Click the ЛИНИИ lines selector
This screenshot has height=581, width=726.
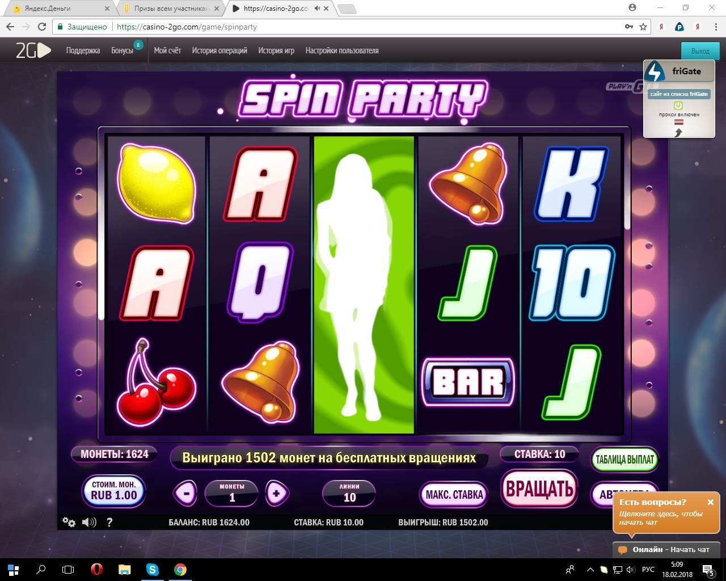tap(349, 492)
